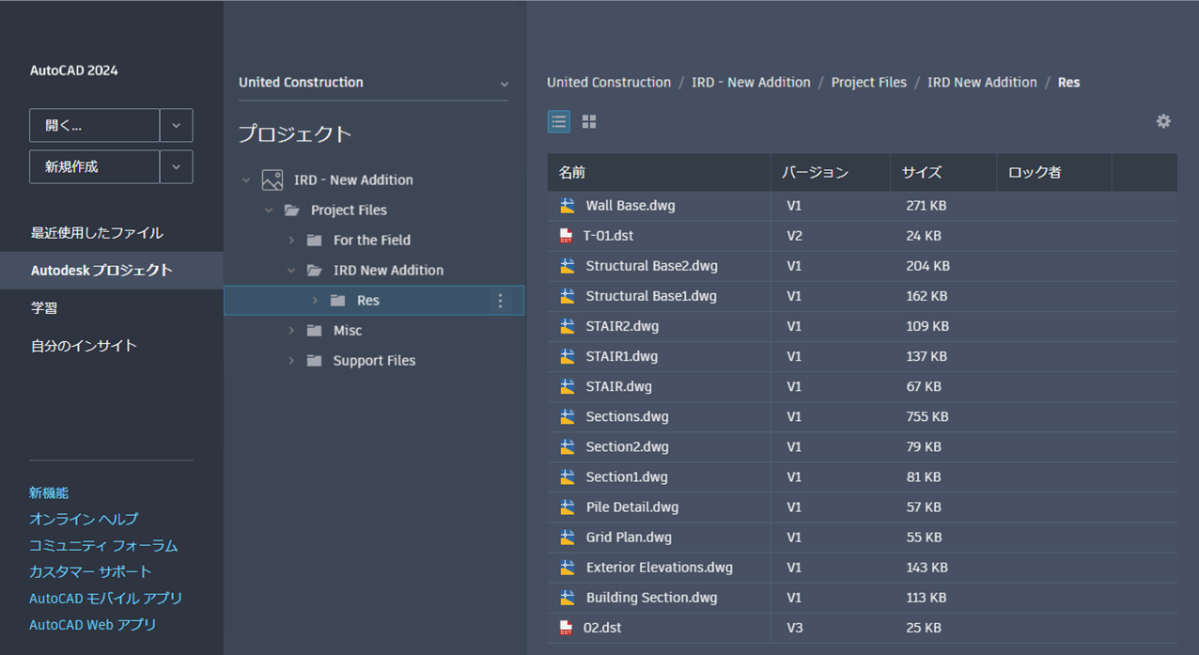This screenshot has height=655, width=1199.
Task: Sort files by the サイズ column header
Action: (x=922, y=173)
